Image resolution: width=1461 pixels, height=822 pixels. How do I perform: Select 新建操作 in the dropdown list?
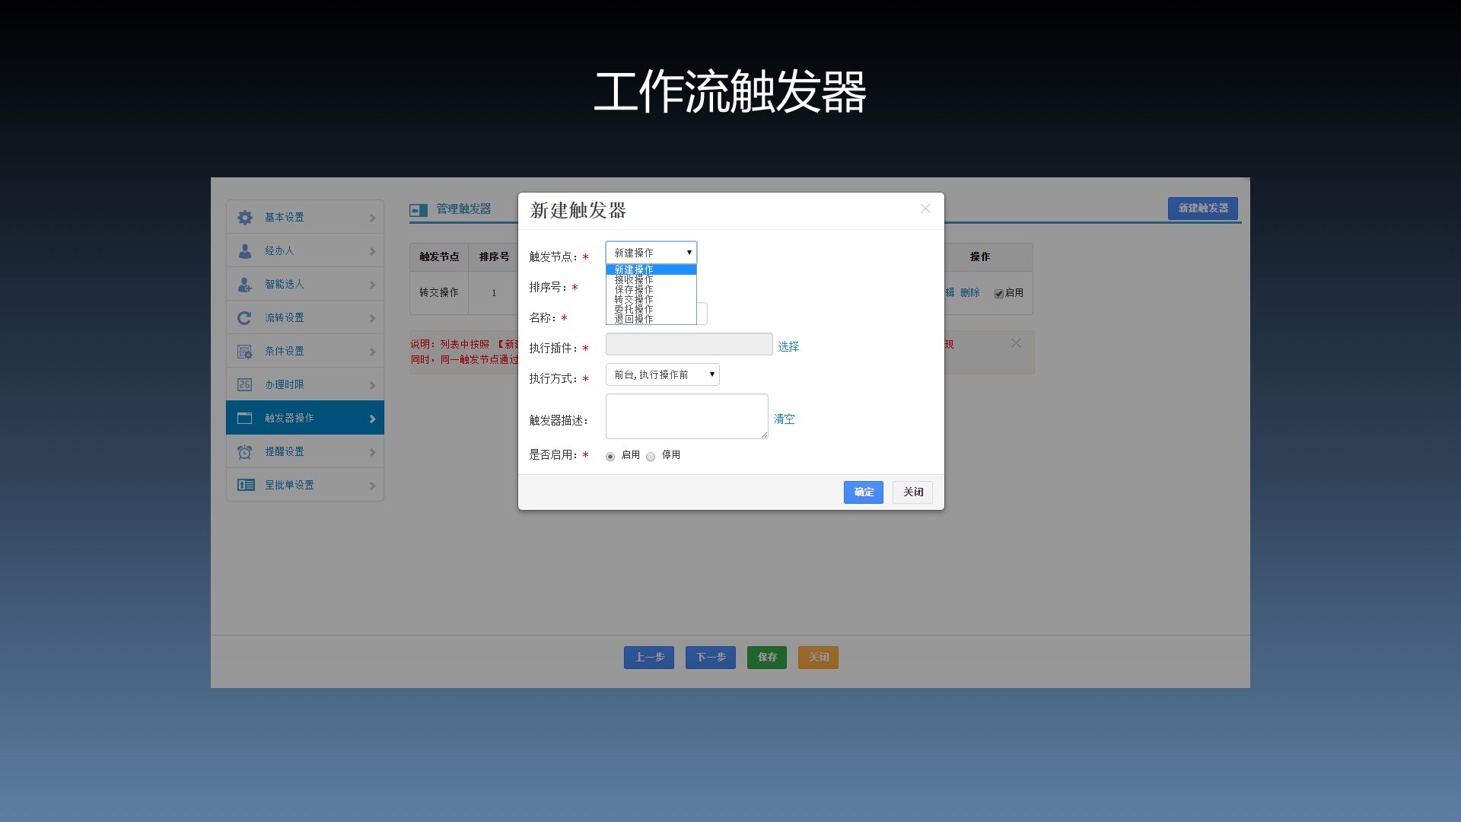pos(651,269)
